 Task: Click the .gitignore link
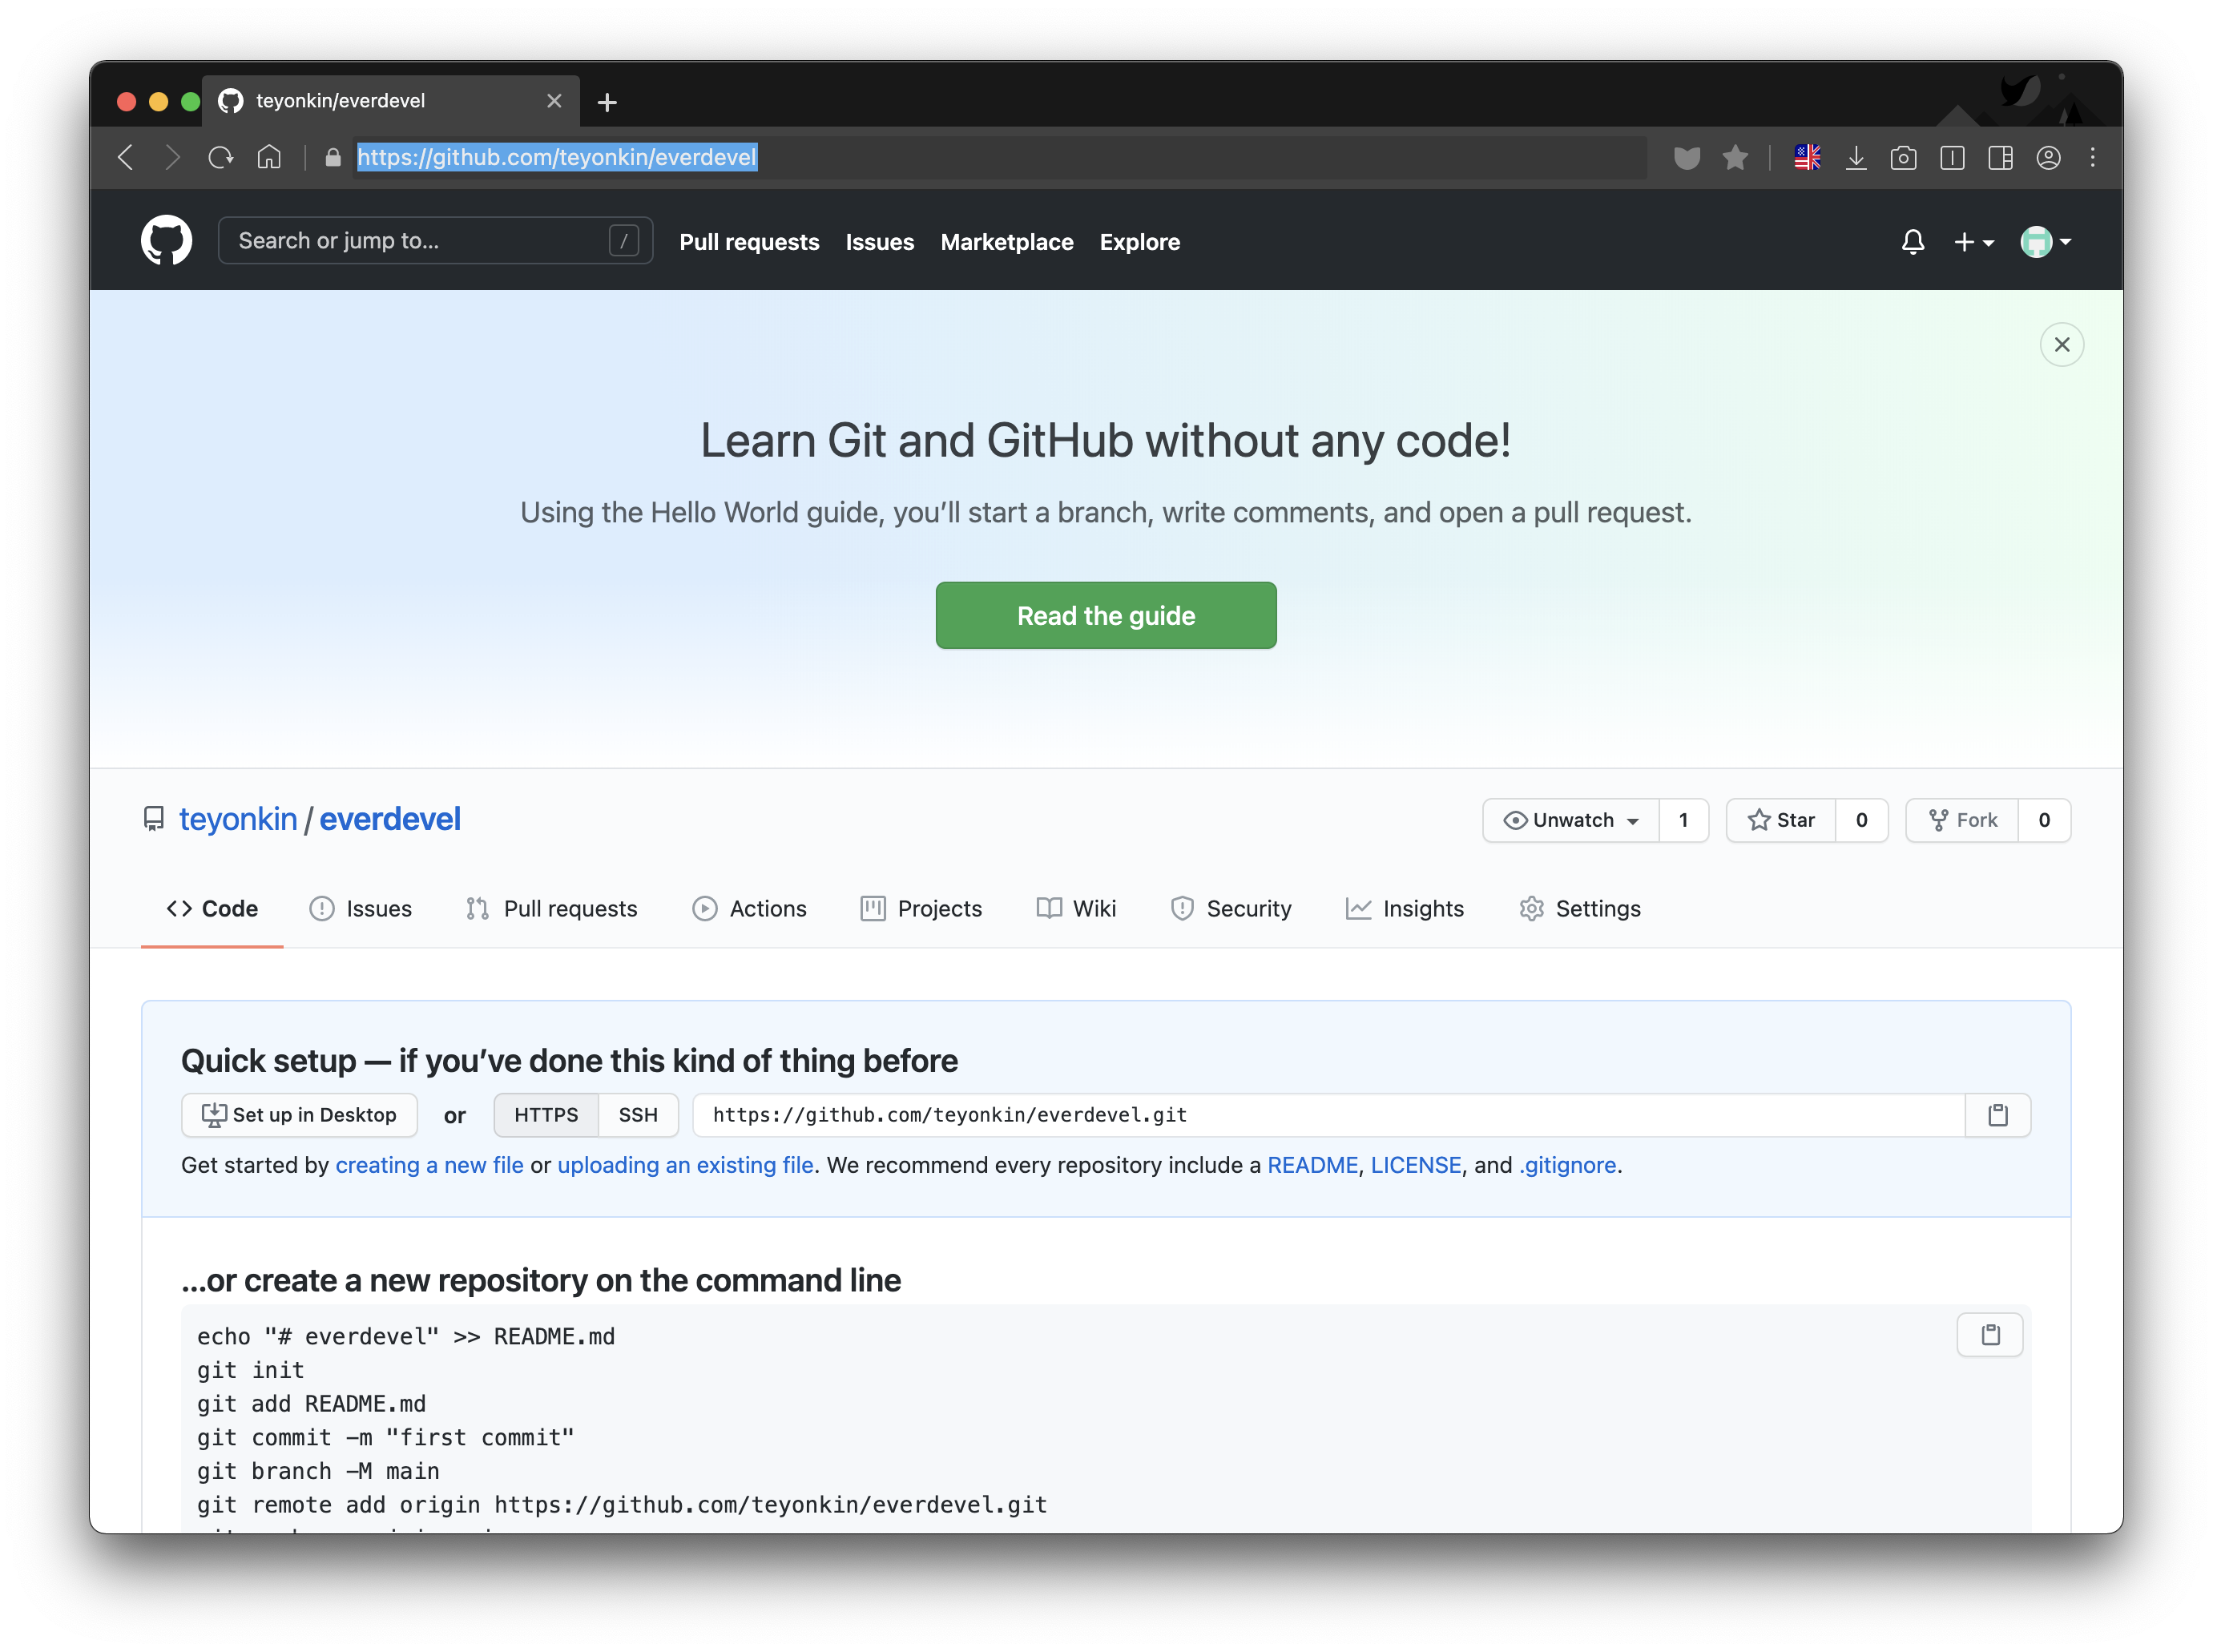(x=1567, y=1165)
